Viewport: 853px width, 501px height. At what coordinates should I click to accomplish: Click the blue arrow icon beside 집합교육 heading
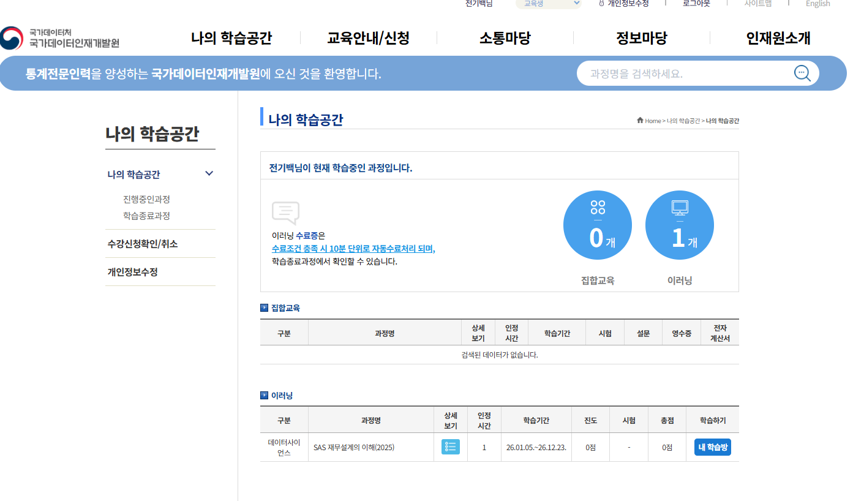(x=264, y=307)
